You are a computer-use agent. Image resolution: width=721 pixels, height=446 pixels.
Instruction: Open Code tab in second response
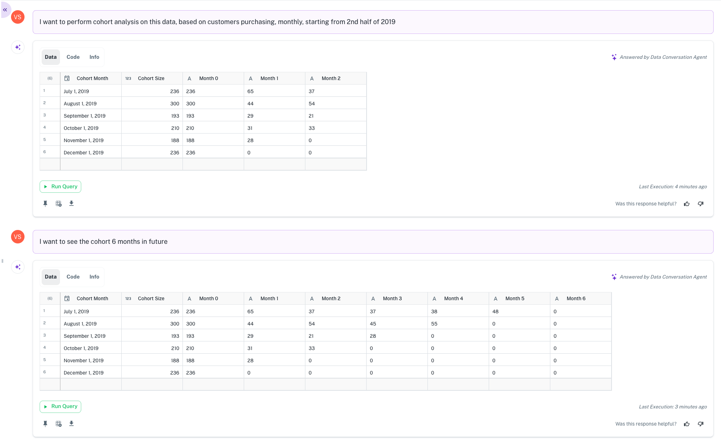pyautogui.click(x=73, y=277)
